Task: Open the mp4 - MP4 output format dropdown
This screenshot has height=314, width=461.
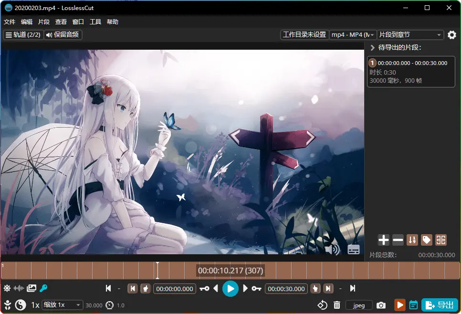Action: pyautogui.click(x=353, y=35)
